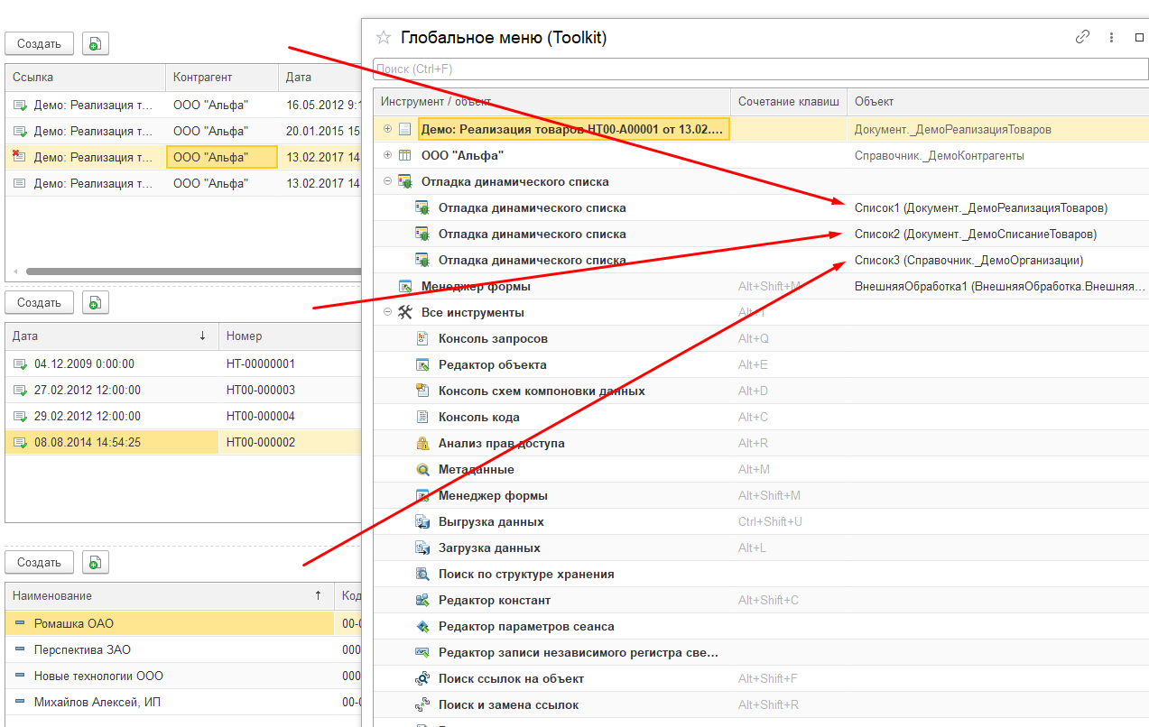This screenshot has width=1149, height=727.
Task: Select Редактор объекта tool row
Action: click(761, 364)
